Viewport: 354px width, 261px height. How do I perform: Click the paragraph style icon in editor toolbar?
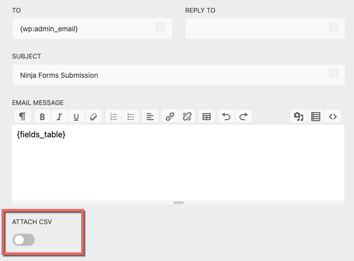(22, 117)
